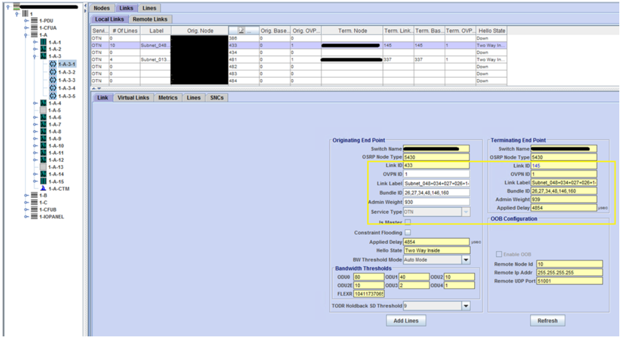Select the table row with link ID 386
The width and height of the screenshot is (622, 338).
click(299, 38)
